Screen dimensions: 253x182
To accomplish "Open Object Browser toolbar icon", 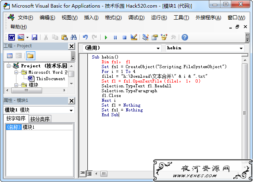I will click(164, 37).
